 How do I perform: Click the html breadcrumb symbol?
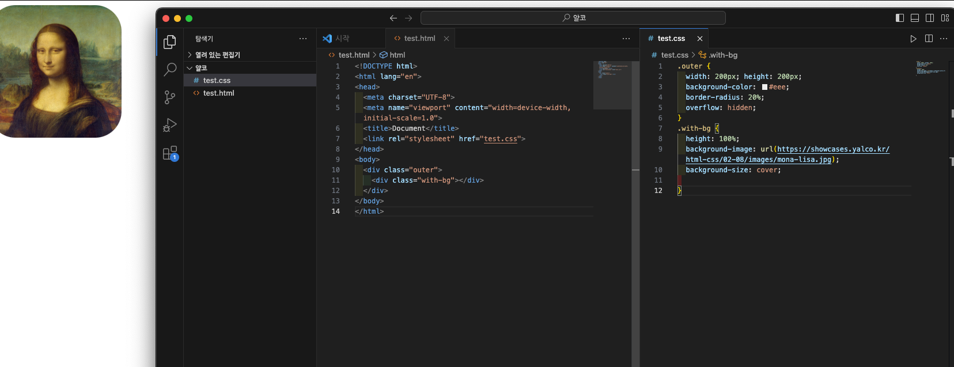click(392, 55)
